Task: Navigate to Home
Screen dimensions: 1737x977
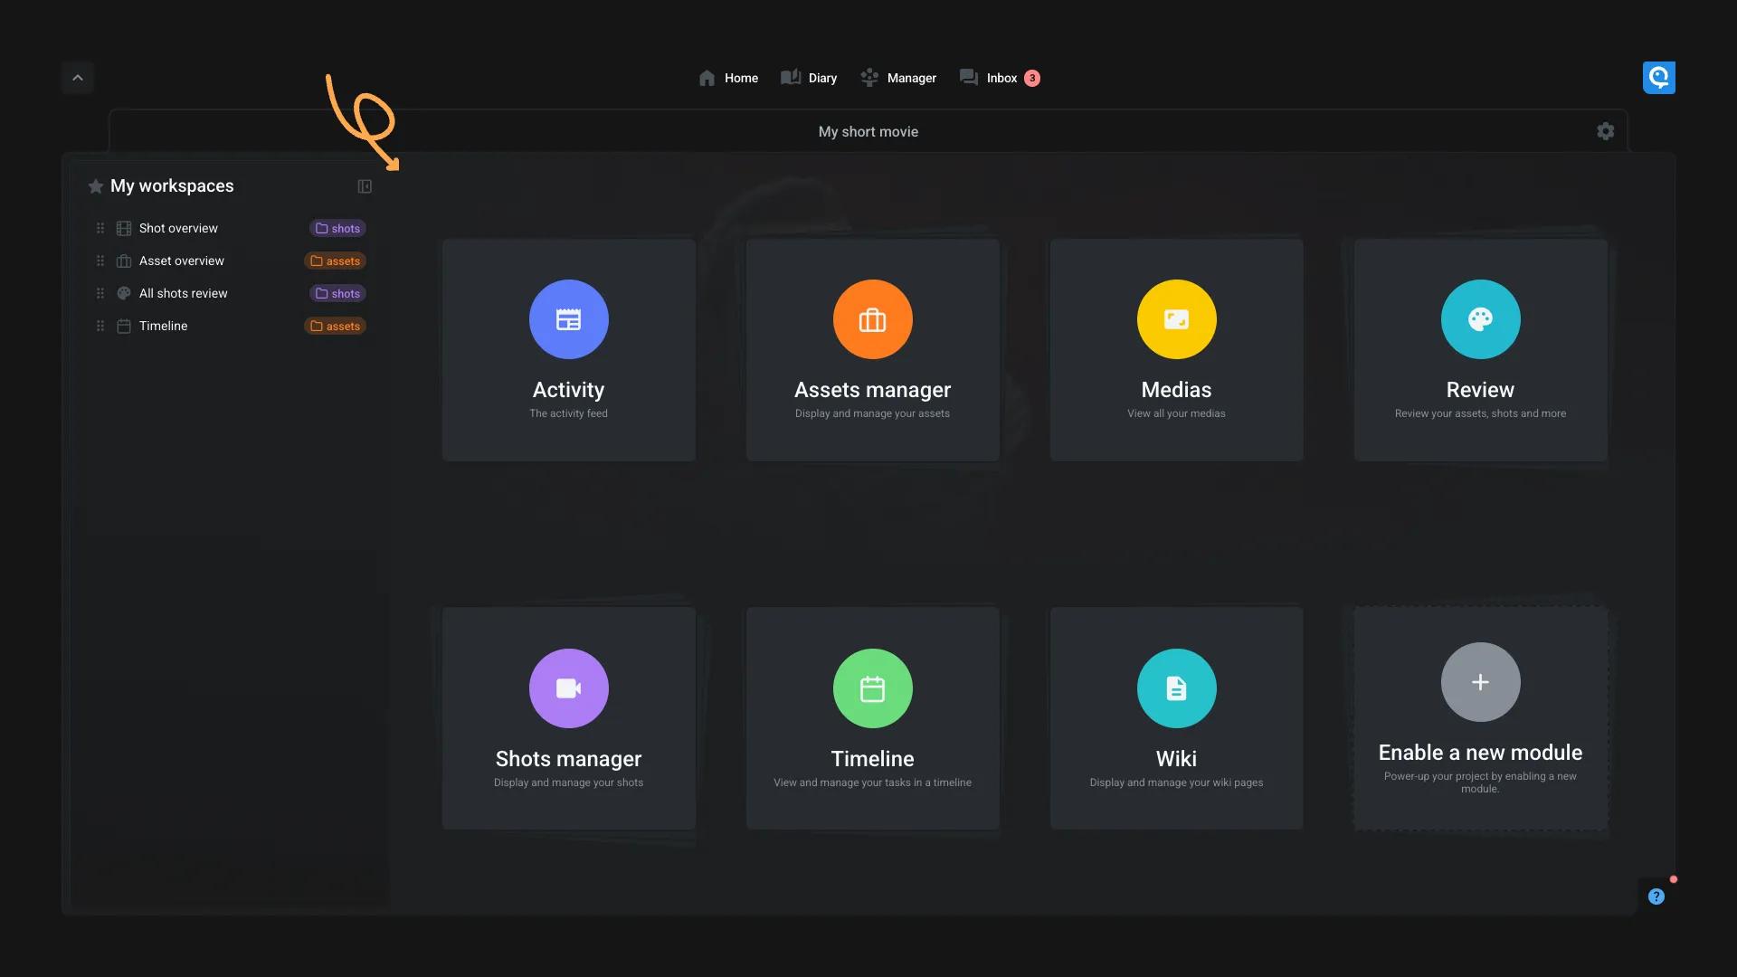Action: (x=726, y=78)
